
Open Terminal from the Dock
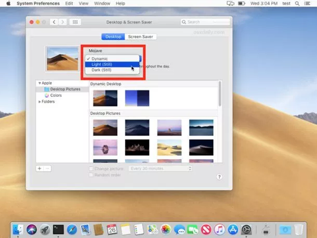tap(58, 230)
